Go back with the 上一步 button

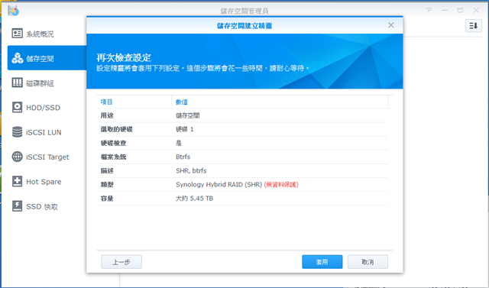pyautogui.click(x=121, y=262)
